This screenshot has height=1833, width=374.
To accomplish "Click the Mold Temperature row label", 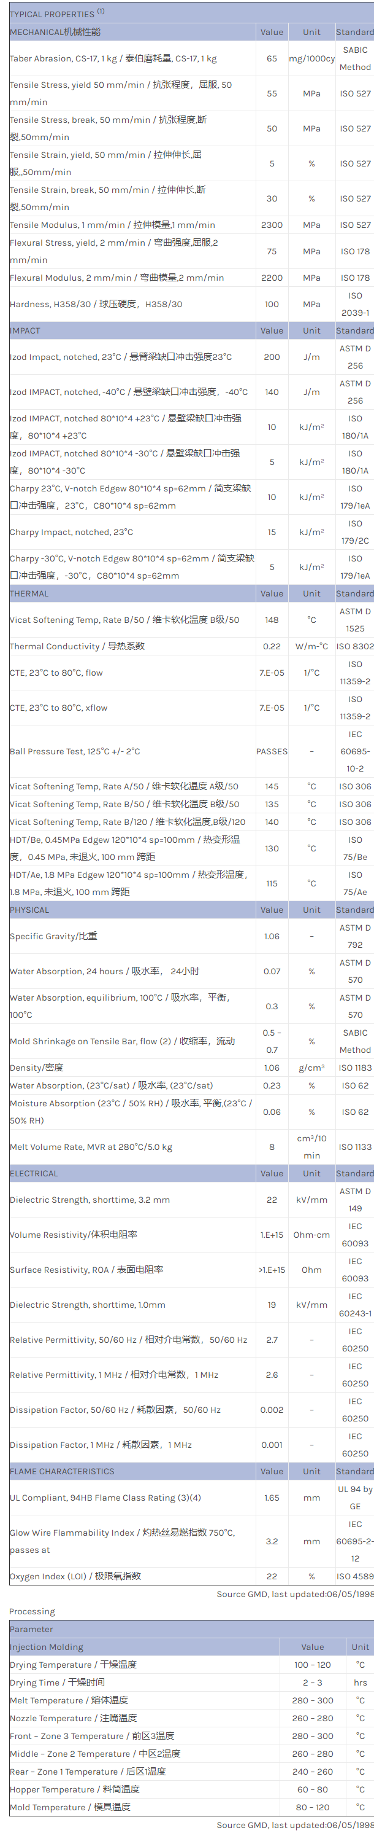I will 71,1807.
